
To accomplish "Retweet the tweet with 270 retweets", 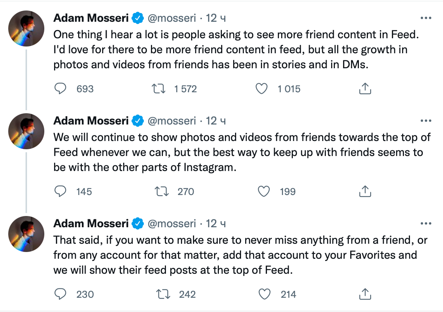I will pos(161,192).
